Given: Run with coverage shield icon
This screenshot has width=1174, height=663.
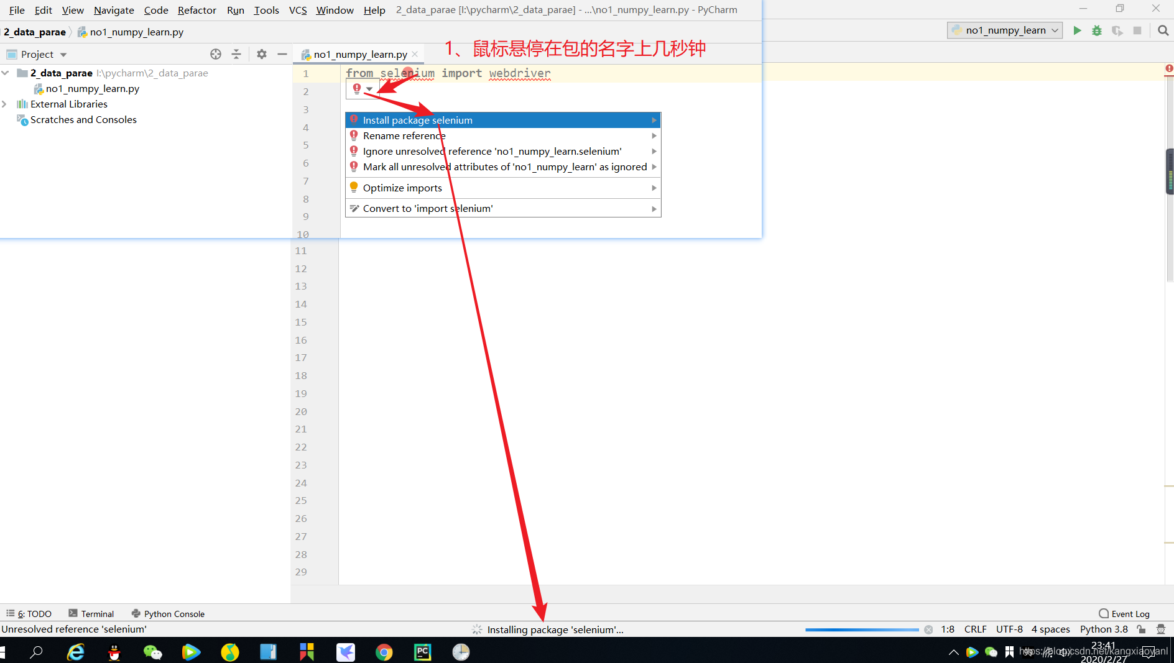Looking at the screenshot, I should (x=1117, y=30).
